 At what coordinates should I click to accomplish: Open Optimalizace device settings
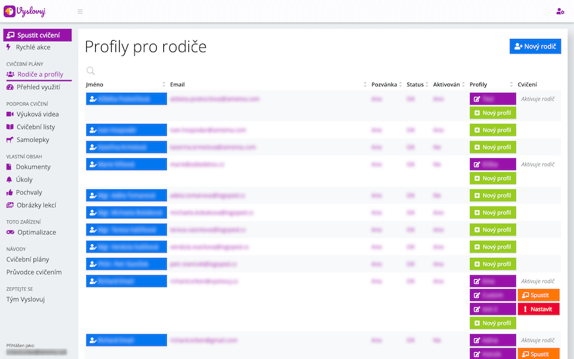click(36, 232)
